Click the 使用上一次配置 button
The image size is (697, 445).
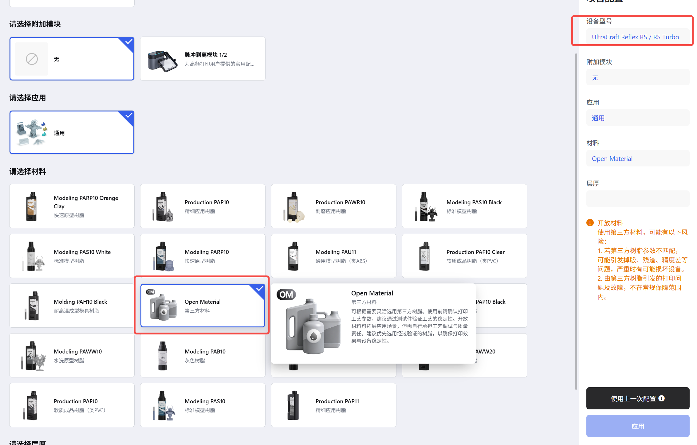pyautogui.click(x=638, y=398)
